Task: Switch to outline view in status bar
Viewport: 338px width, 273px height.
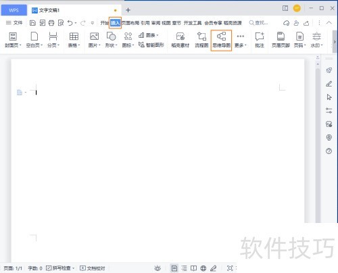Action: pos(184,268)
